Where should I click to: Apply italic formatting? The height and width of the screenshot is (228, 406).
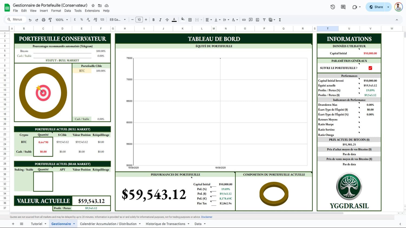[x=160, y=20]
